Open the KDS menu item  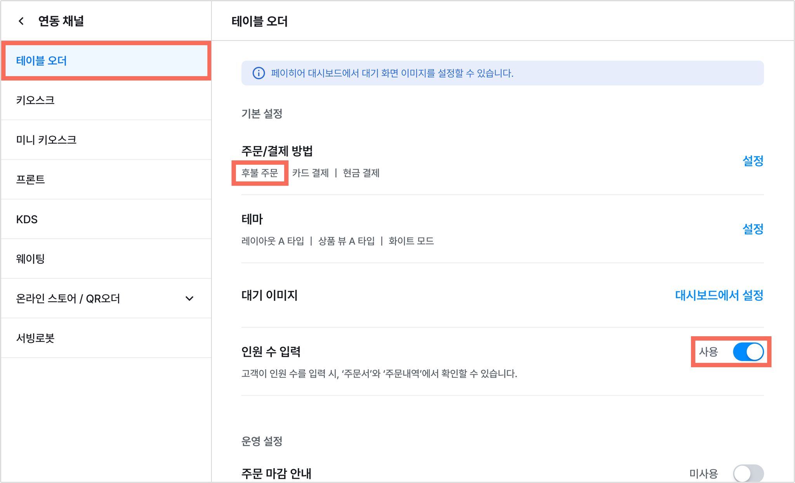[106, 219]
